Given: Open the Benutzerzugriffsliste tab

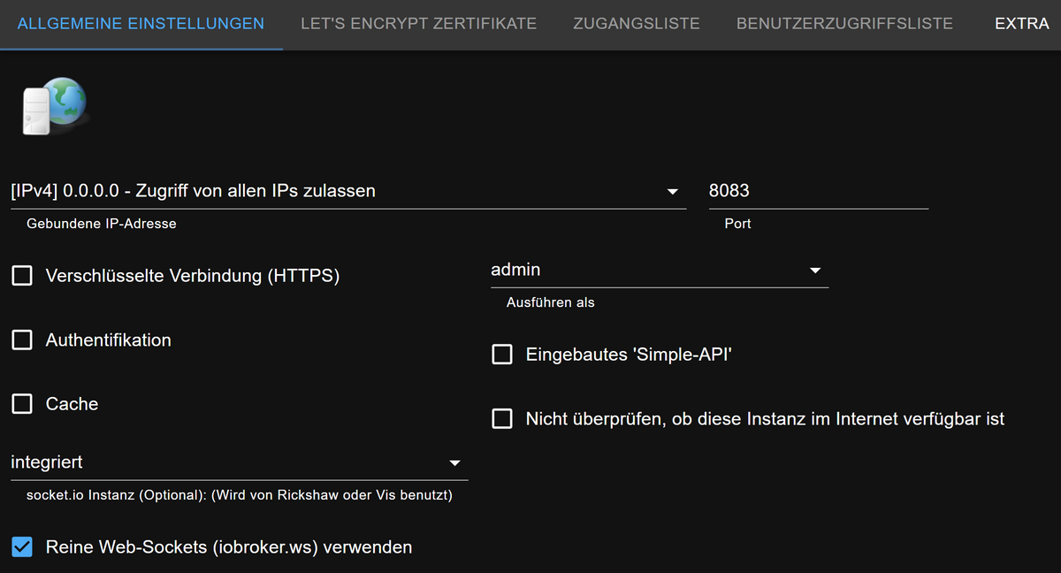Looking at the screenshot, I should pyautogui.click(x=844, y=24).
